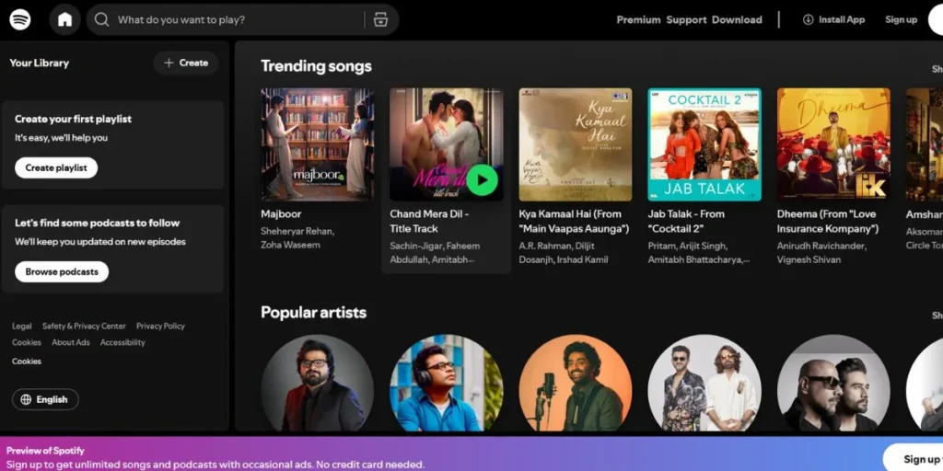Open duo artist photo, man in white outfit

coord(704,384)
